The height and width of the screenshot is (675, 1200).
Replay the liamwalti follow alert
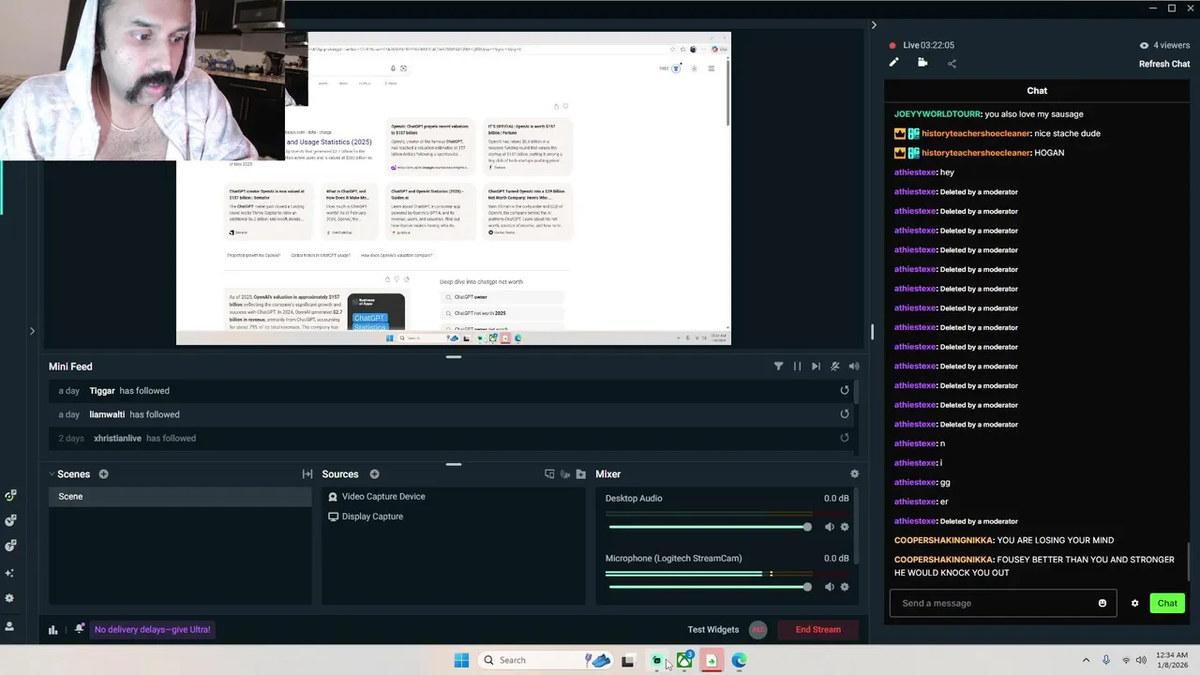(x=845, y=413)
